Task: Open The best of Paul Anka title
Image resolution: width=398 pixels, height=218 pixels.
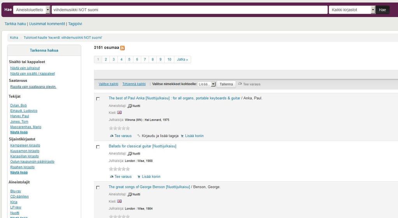Action: click(x=174, y=98)
